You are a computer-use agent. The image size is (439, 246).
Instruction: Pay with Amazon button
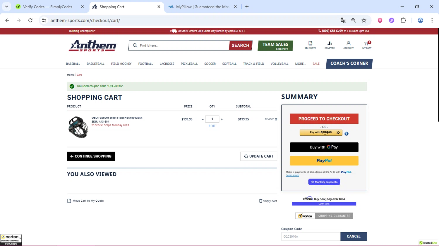point(321,132)
